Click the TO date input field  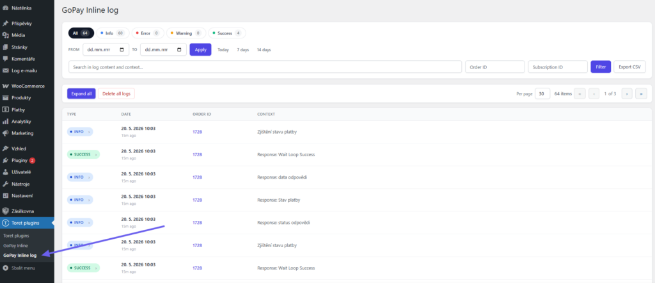click(163, 50)
